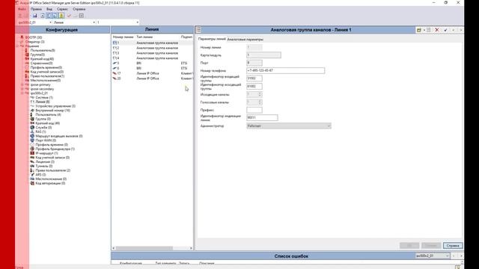Screen dimensions: 479x269
Task: Click the orange check mark icon in main toolbar
Action: 69,16
